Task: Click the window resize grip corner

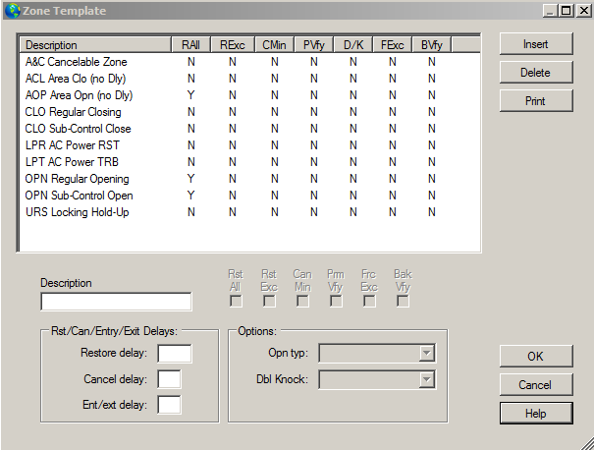Action: [587, 443]
